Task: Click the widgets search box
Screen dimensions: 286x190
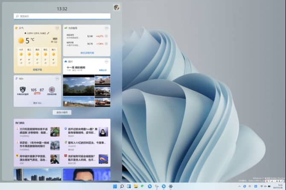Action: [x=62, y=16]
